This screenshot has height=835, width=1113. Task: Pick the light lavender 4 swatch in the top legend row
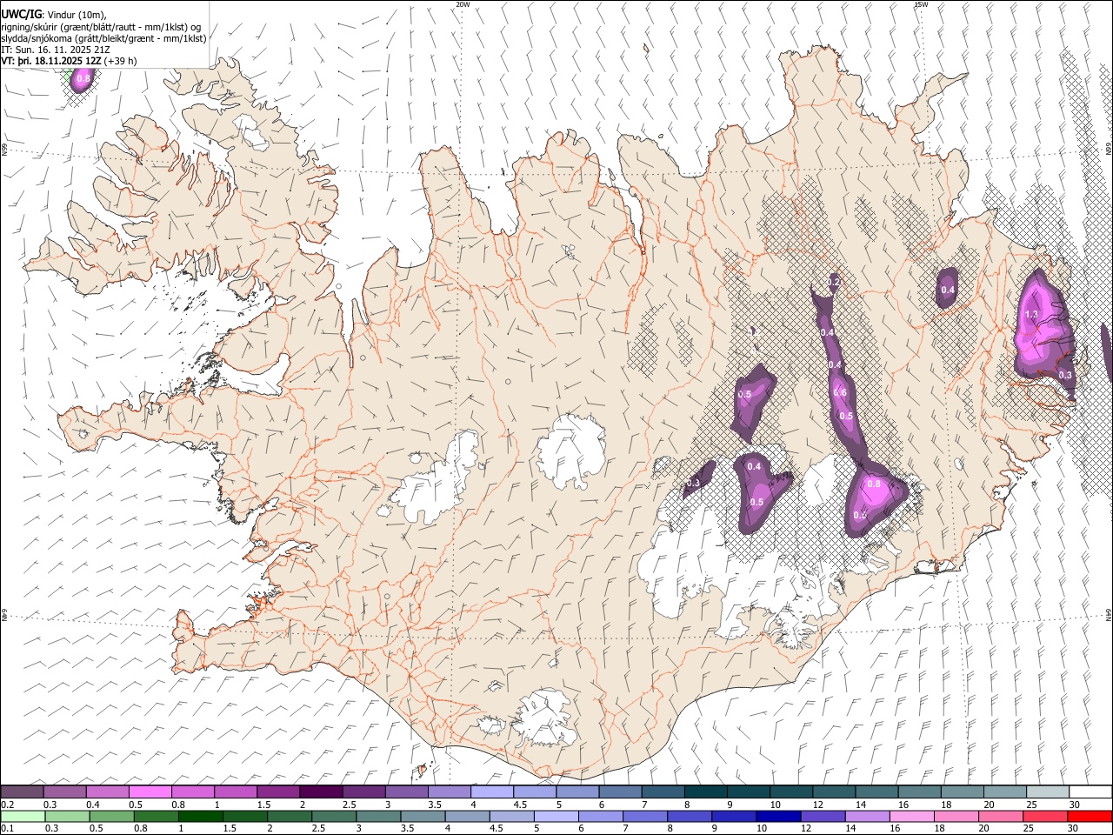(491, 792)
